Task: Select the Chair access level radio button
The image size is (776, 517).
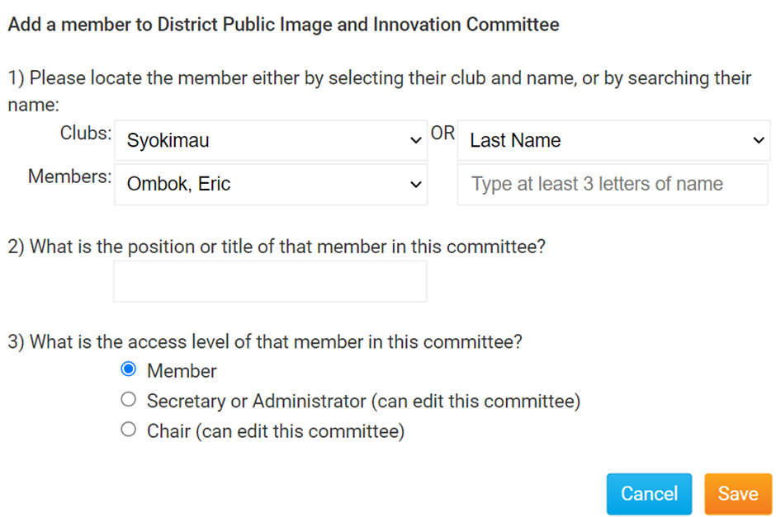Action: pos(128,430)
